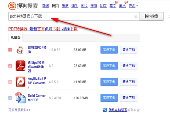170x113 pixels.
Task: Open the 都叫兽PDF转换 app icon
Action: pos(20,50)
